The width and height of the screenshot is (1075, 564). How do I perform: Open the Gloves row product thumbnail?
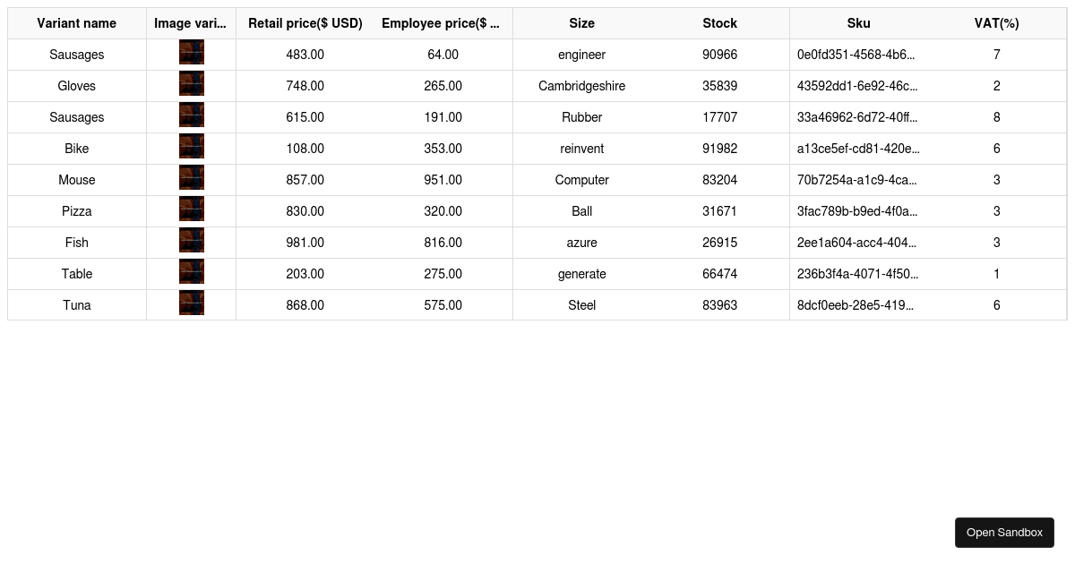click(192, 83)
